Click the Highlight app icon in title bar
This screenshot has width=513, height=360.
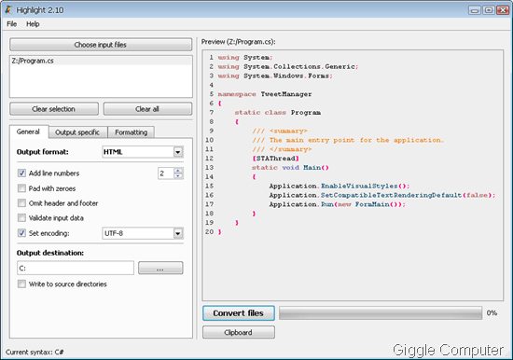(8, 10)
